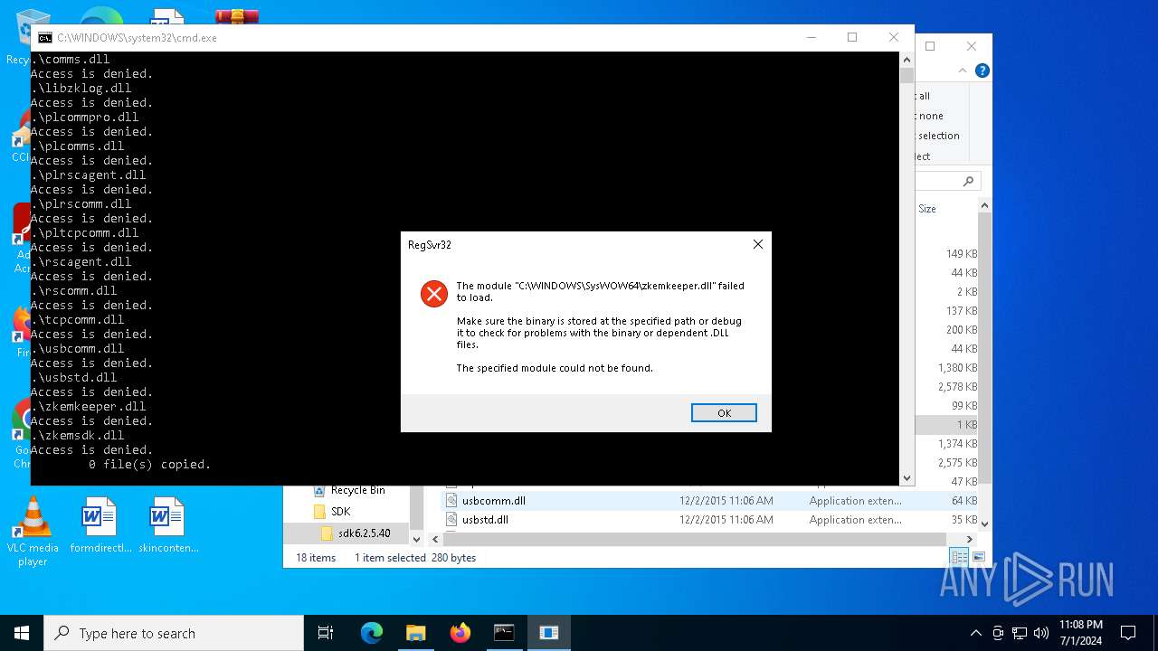Open the network status tray icon
Viewport: 1158px width, 651px height.
tap(1020, 633)
